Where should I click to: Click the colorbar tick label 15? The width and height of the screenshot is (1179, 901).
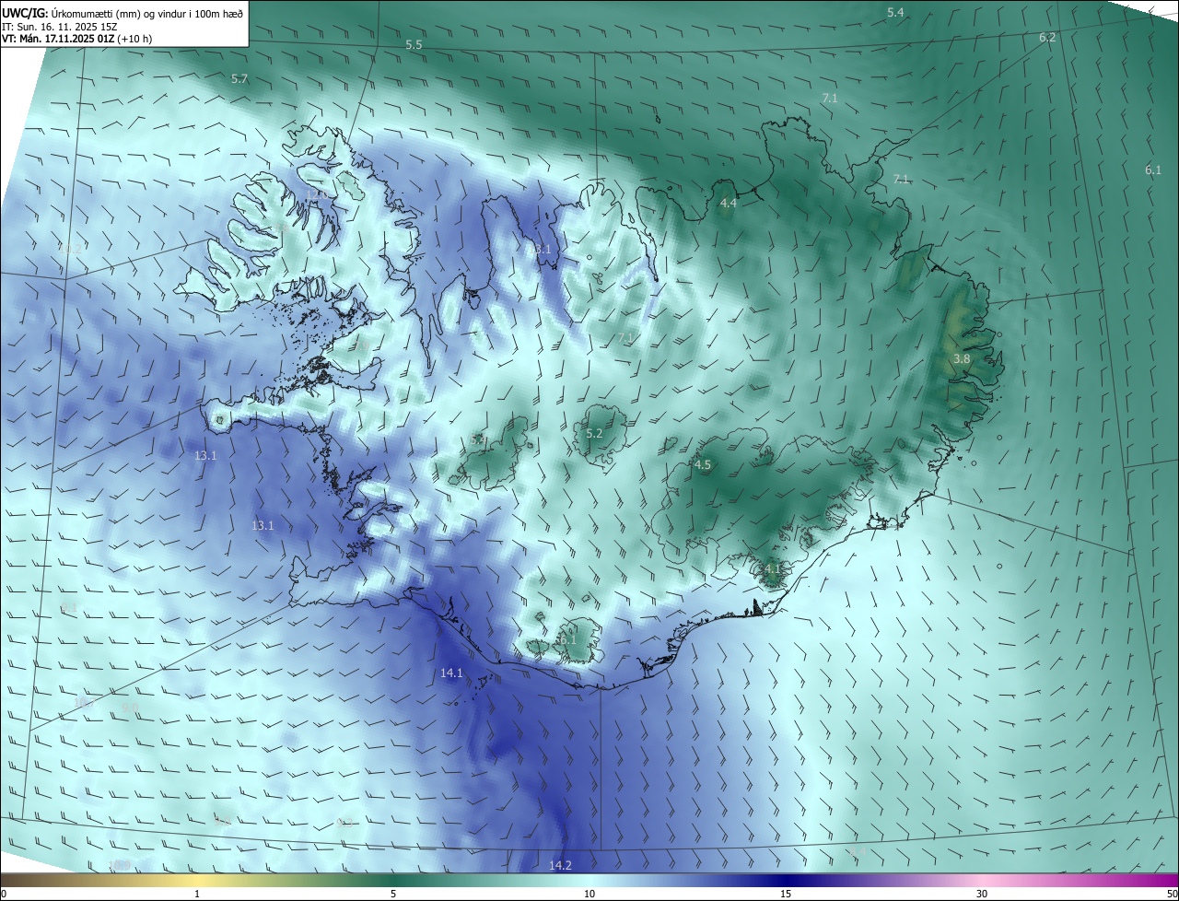[786, 895]
